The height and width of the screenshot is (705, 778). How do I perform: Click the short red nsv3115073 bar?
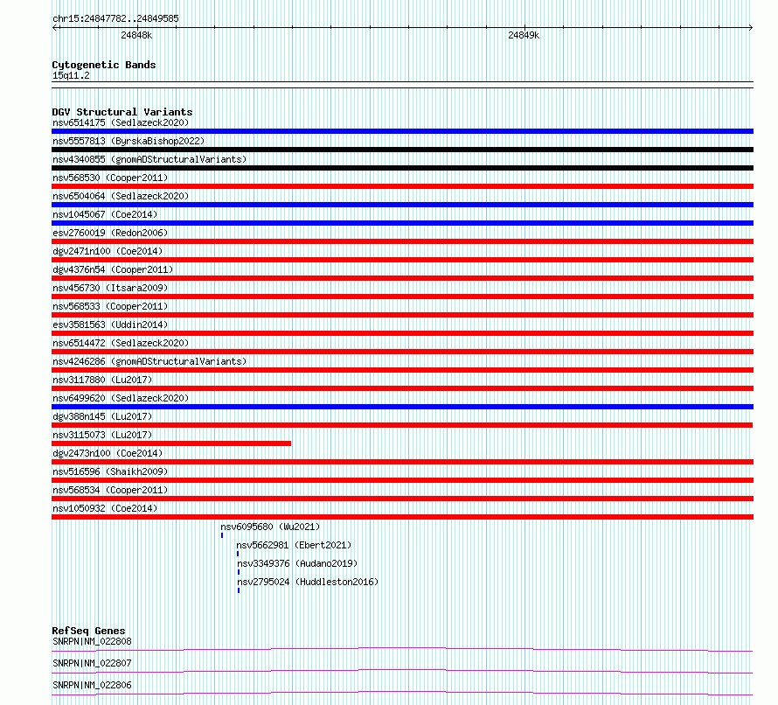click(x=171, y=443)
